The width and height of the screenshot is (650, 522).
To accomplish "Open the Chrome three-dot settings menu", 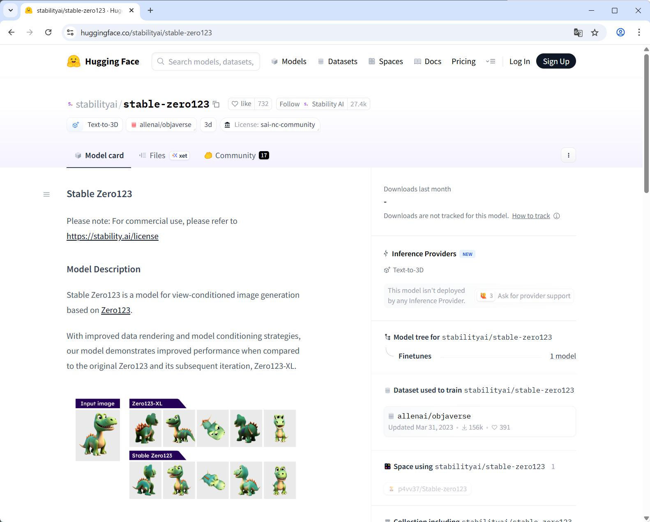I will coord(639,32).
